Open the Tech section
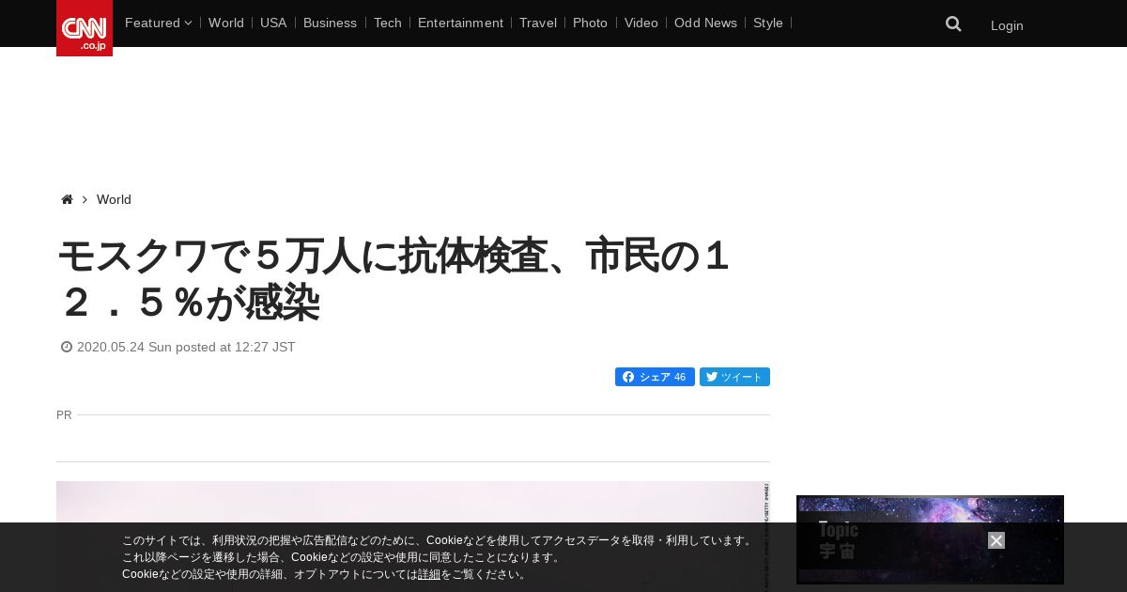The image size is (1127, 592). (x=387, y=23)
